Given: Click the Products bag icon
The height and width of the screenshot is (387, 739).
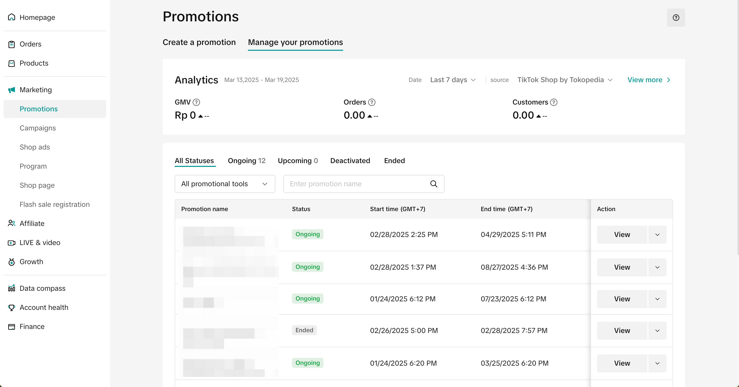Looking at the screenshot, I should tap(12, 63).
